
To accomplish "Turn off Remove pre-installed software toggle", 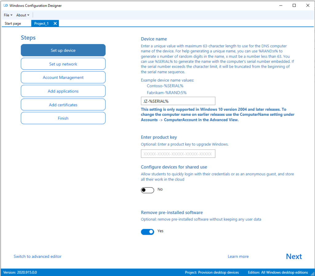I will coord(147,232).
